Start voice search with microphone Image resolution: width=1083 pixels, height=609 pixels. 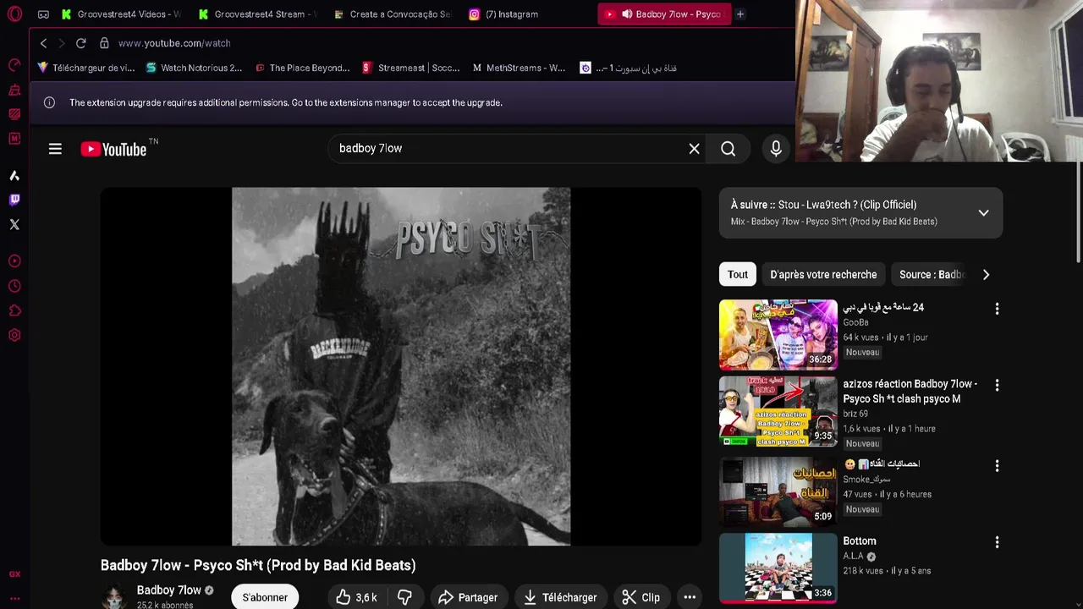point(776,149)
